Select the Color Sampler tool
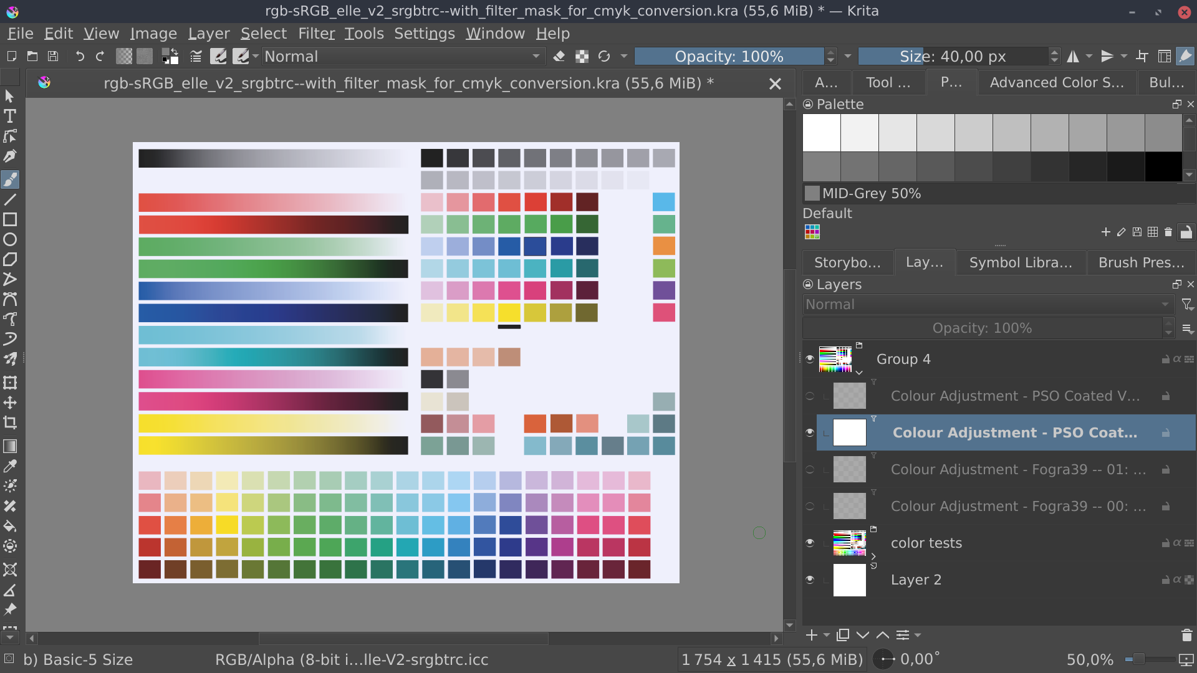Viewport: 1197px width, 673px height. (10, 466)
